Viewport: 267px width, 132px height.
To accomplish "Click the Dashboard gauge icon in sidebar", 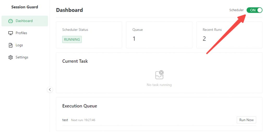I will pos(11,21).
